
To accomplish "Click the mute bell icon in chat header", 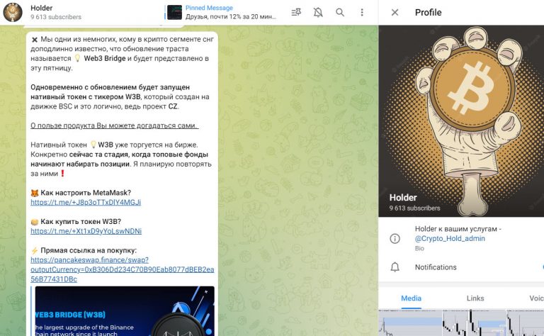I will 317,12.
